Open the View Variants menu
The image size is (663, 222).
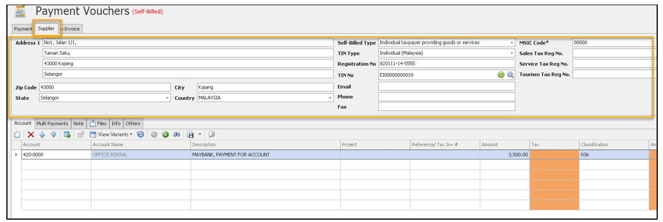[x=111, y=135]
